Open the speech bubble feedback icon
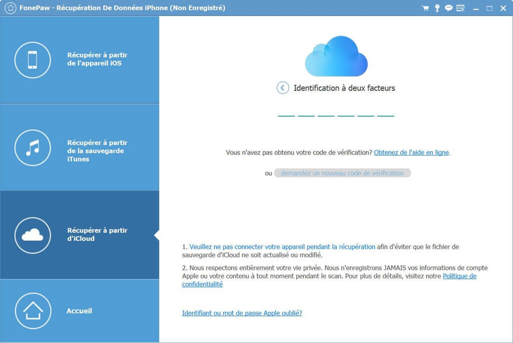 (448, 8)
